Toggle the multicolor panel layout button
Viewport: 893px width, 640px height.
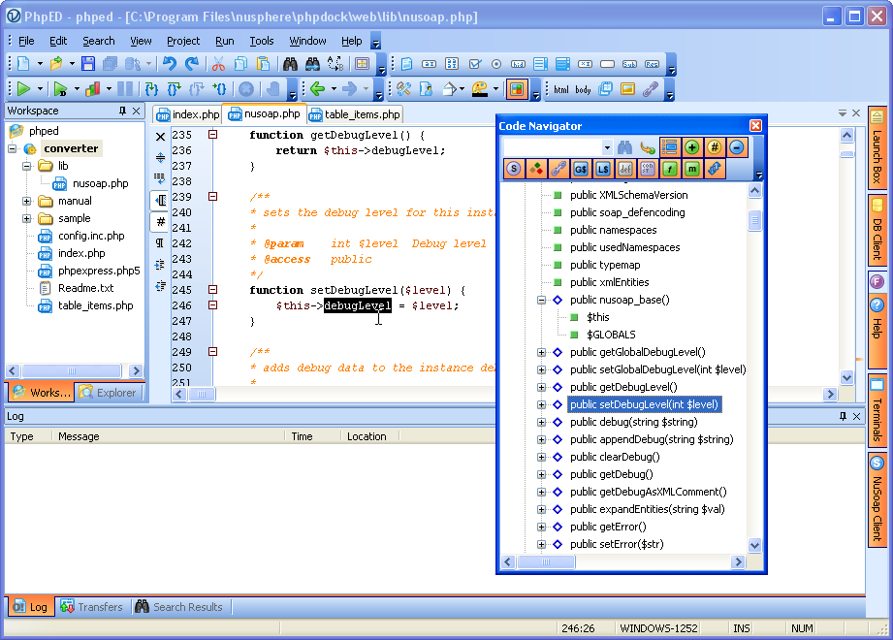(517, 89)
